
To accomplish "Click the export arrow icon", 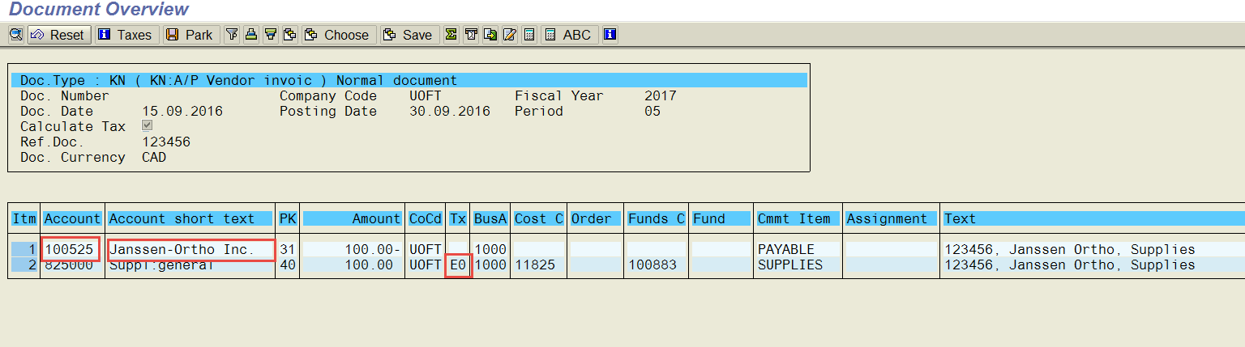I will point(490,35).
